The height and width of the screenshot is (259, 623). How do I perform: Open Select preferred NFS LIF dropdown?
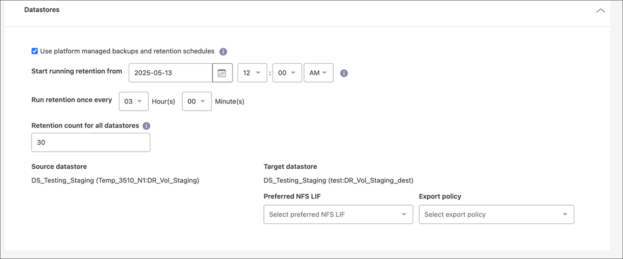338,214
